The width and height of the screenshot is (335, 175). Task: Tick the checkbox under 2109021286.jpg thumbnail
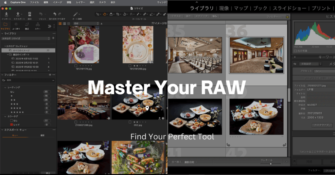(76, 122)
